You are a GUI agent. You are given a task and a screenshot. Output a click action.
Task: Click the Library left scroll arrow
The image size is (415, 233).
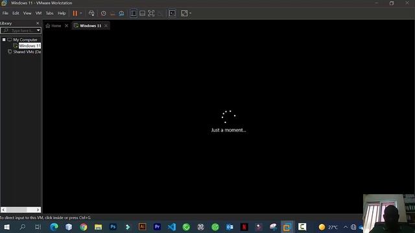click(3, 210)
